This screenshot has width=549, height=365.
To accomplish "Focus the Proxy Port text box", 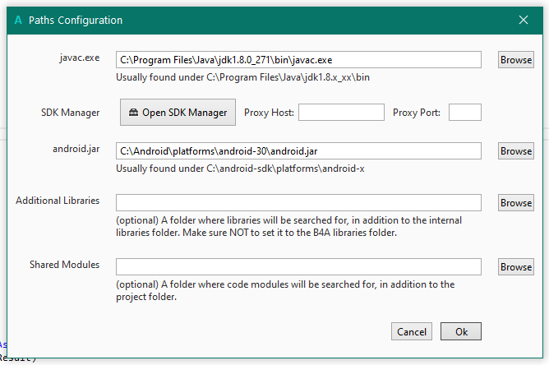I will pos(464,113).
